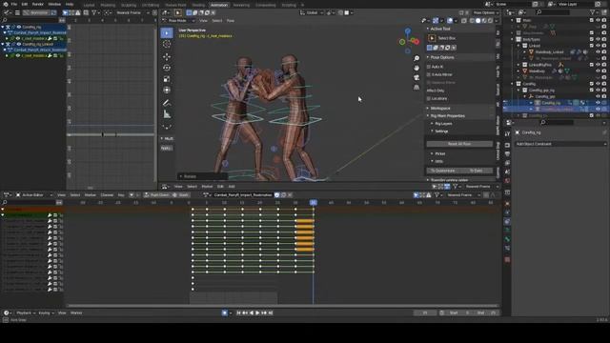The image size is (610, 343).
Task: Click the To Quaternions button
Action: pyautogui.click(x=443, y=171)
